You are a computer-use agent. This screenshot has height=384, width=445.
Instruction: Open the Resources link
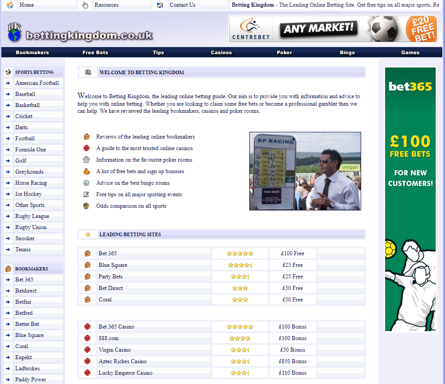click(x=106, y=5)
